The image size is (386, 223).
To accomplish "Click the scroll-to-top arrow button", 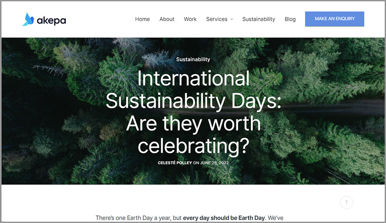I will tap(346, 203).
